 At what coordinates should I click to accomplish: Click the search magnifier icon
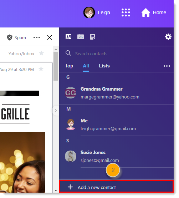(68, 53)
